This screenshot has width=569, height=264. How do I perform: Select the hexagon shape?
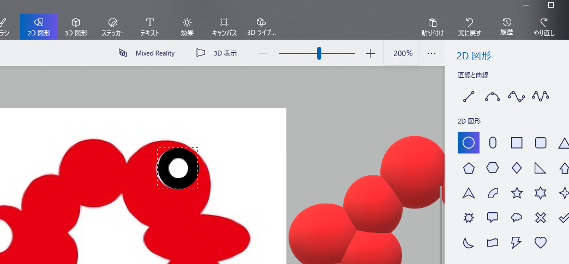(x=493, y=168)
